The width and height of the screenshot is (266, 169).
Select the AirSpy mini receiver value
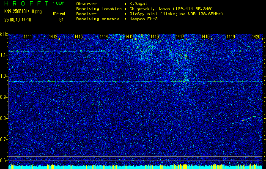coord(176,14)
